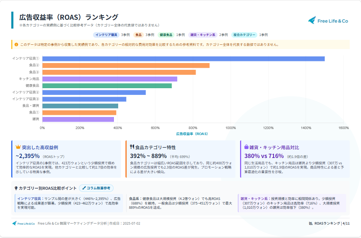The width and height of the screenshot is (361, 238).
Task: Click the ~2,395% ROAS top figure
Action: tap(27, 156)
